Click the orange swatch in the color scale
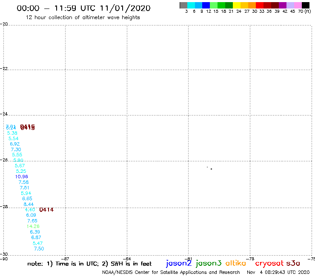 pos(252,5)
